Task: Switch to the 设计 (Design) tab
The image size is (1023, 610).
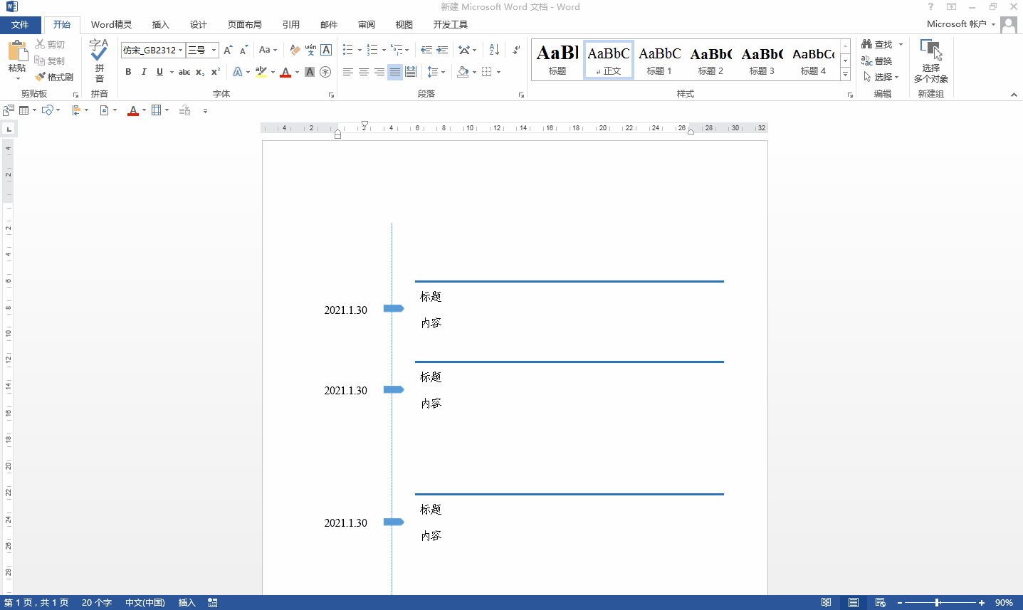Action: 199,25
